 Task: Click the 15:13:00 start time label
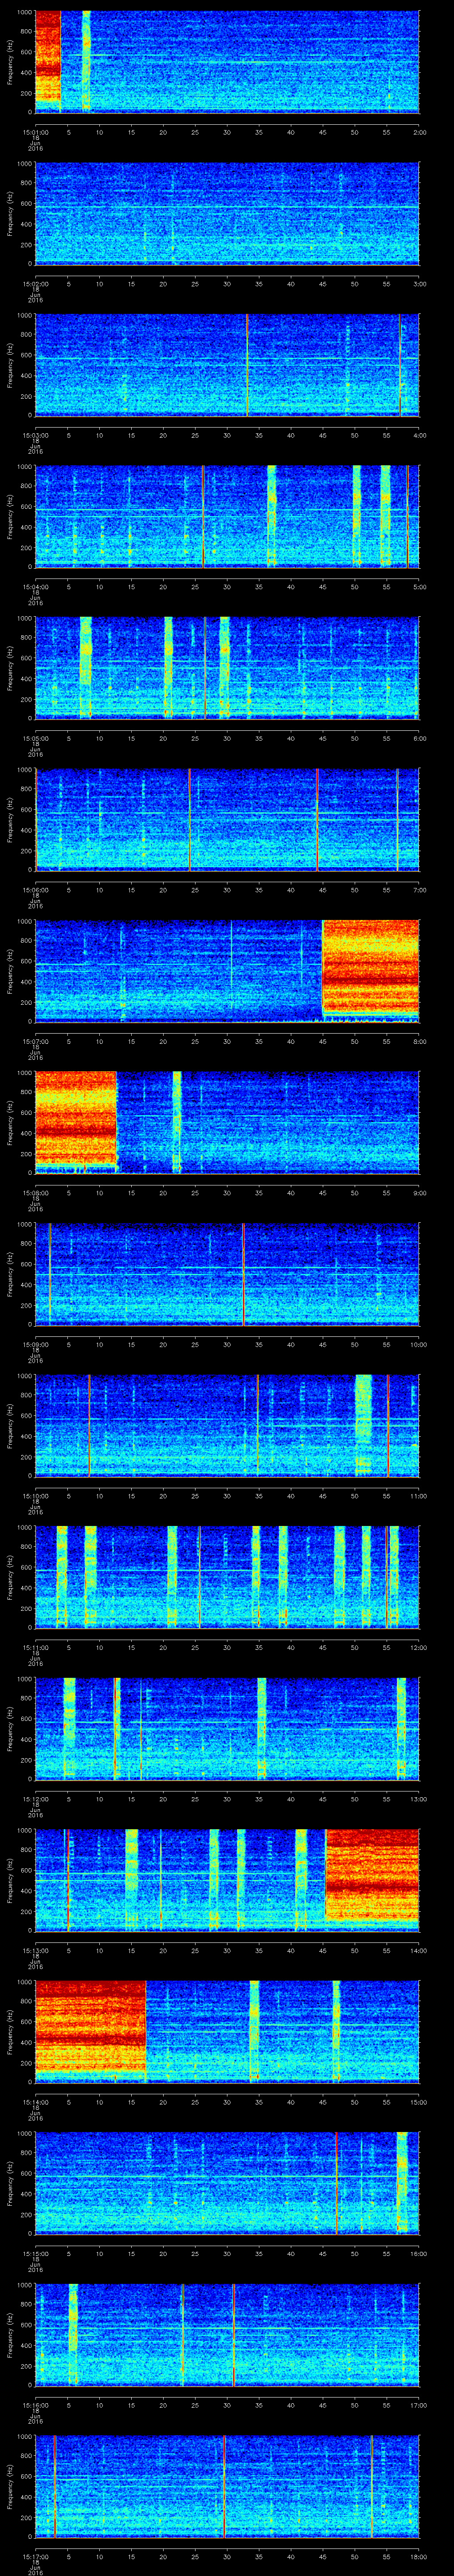click(35, 1949)
